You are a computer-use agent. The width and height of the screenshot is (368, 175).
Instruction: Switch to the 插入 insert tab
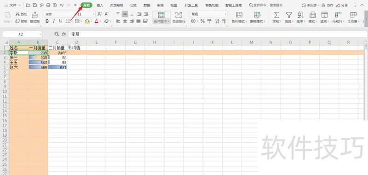100,5
